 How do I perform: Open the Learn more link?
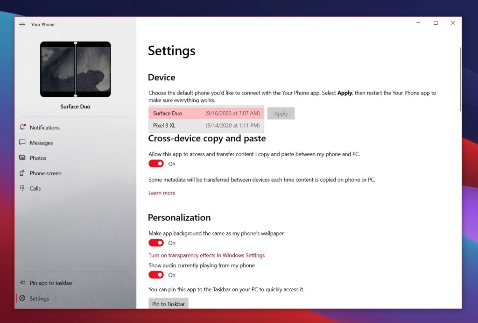click(x=162, y=193)
